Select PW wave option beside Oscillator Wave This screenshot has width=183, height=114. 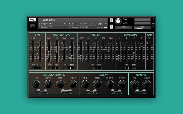(70, 58)
